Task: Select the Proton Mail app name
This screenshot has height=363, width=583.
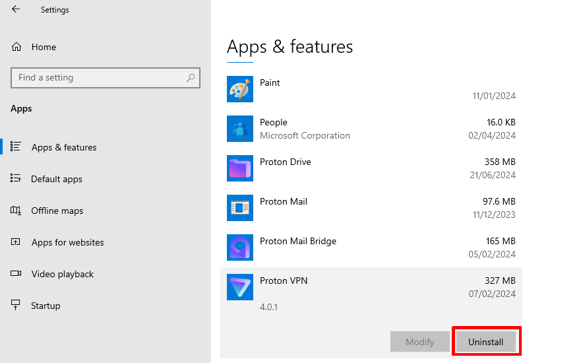Action: [x=284, y=201]
